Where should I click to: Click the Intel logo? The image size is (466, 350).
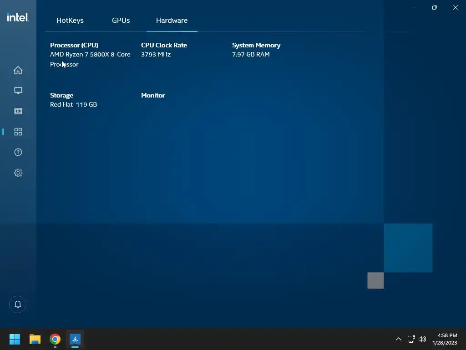pyautogui.click(x=18, y=17)
